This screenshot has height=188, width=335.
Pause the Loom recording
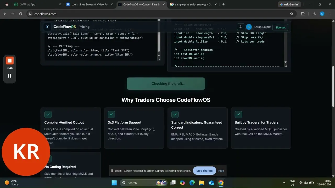click(10, 76)
